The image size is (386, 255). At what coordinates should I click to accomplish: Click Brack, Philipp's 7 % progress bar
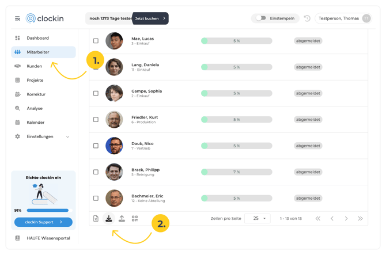pos(237,172)
